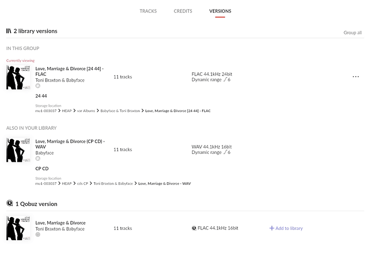Click the small Qobuz circle icon under the Qobuz version artist
Image resolution: width=370 pixels, height=253 pixels.
tap(38, 234)
